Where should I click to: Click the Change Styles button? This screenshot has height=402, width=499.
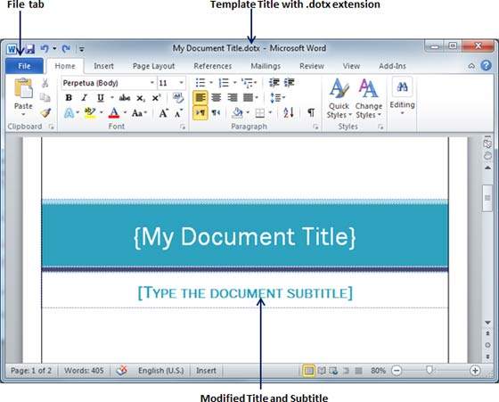369,98
